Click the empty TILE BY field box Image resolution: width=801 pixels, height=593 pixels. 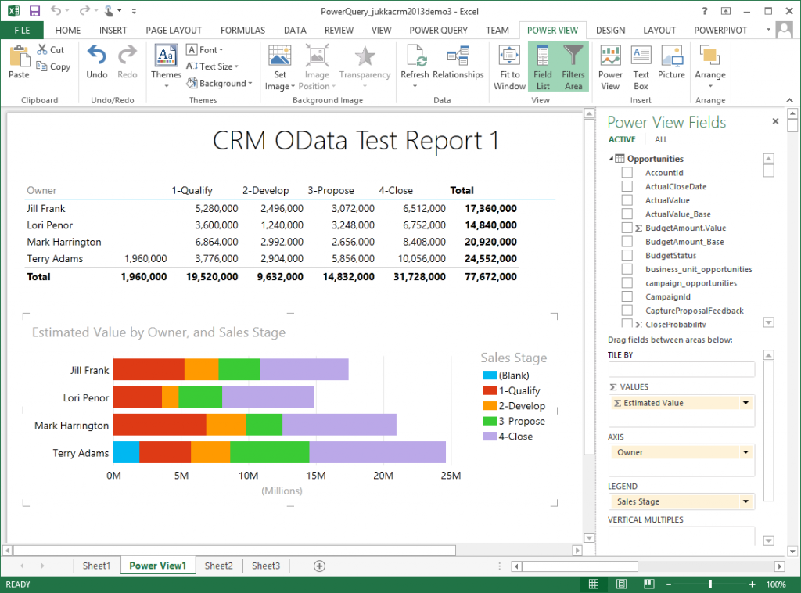681,369
